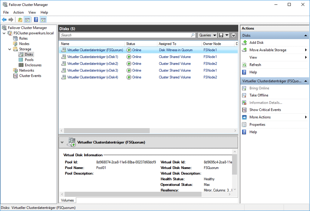
Task: Sort by the Owner Node column header
Action: tap(218, 44)
